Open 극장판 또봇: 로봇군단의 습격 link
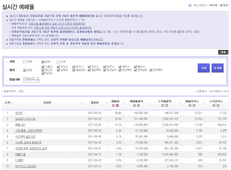Viewport: 231px width, 170px height. point(31,149)
